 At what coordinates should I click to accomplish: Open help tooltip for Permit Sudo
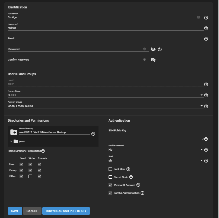(x=131, y=177)
